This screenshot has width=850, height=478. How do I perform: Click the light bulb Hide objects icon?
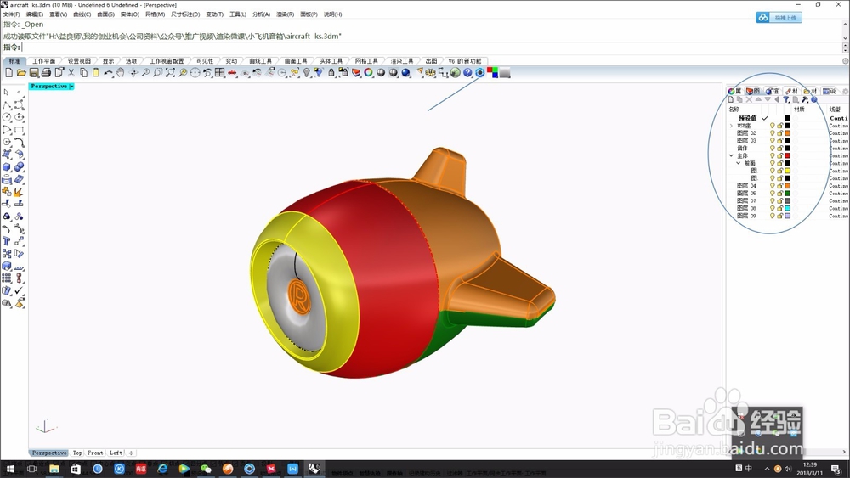[307, 72]
